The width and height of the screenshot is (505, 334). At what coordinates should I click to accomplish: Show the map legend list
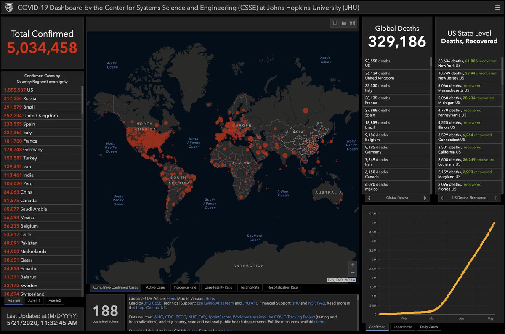click(344, 23)
